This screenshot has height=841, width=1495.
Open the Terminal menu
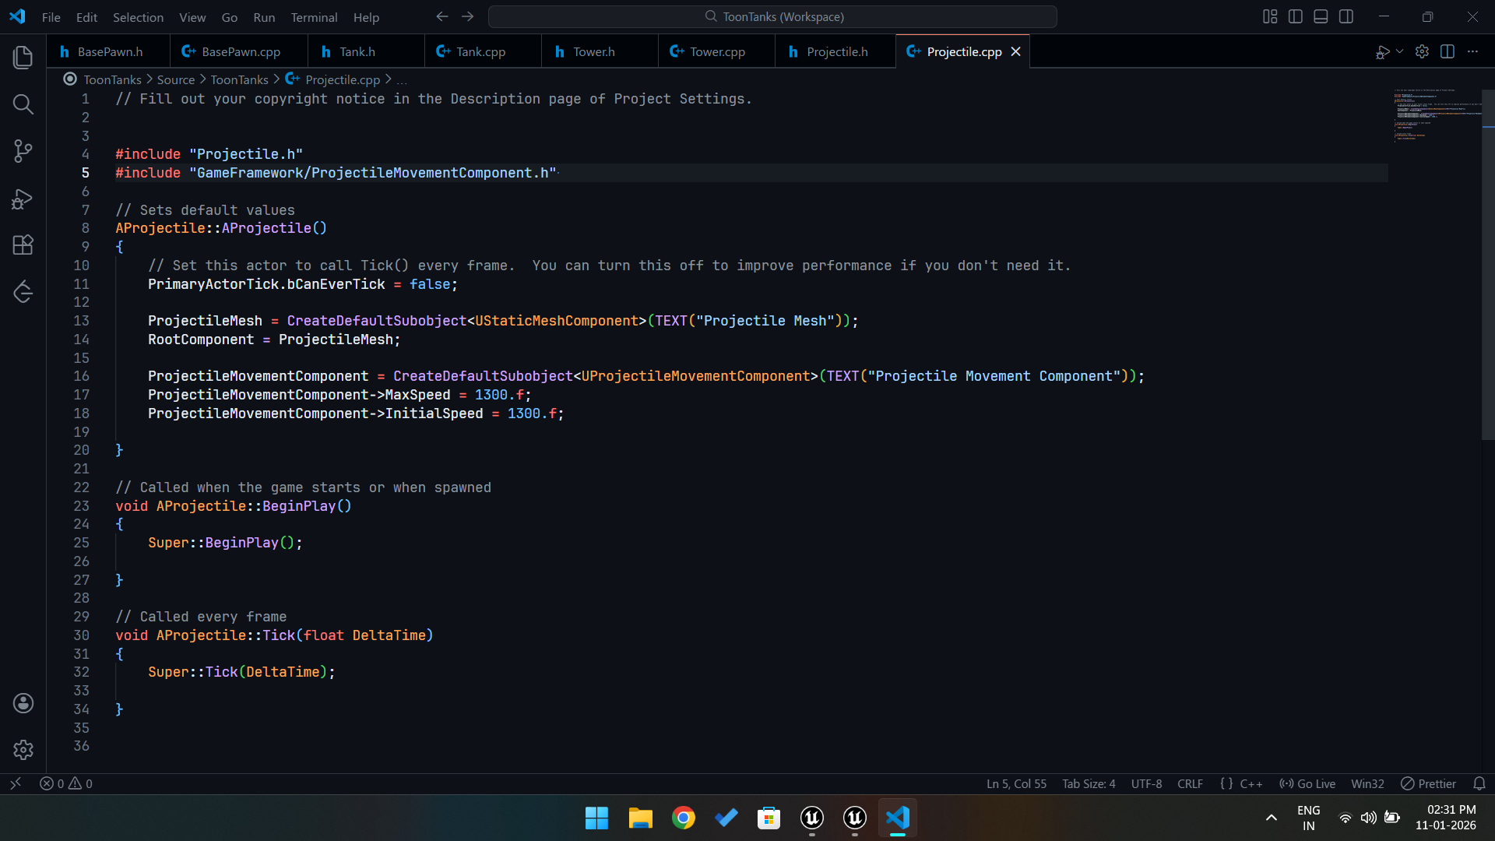314,17
